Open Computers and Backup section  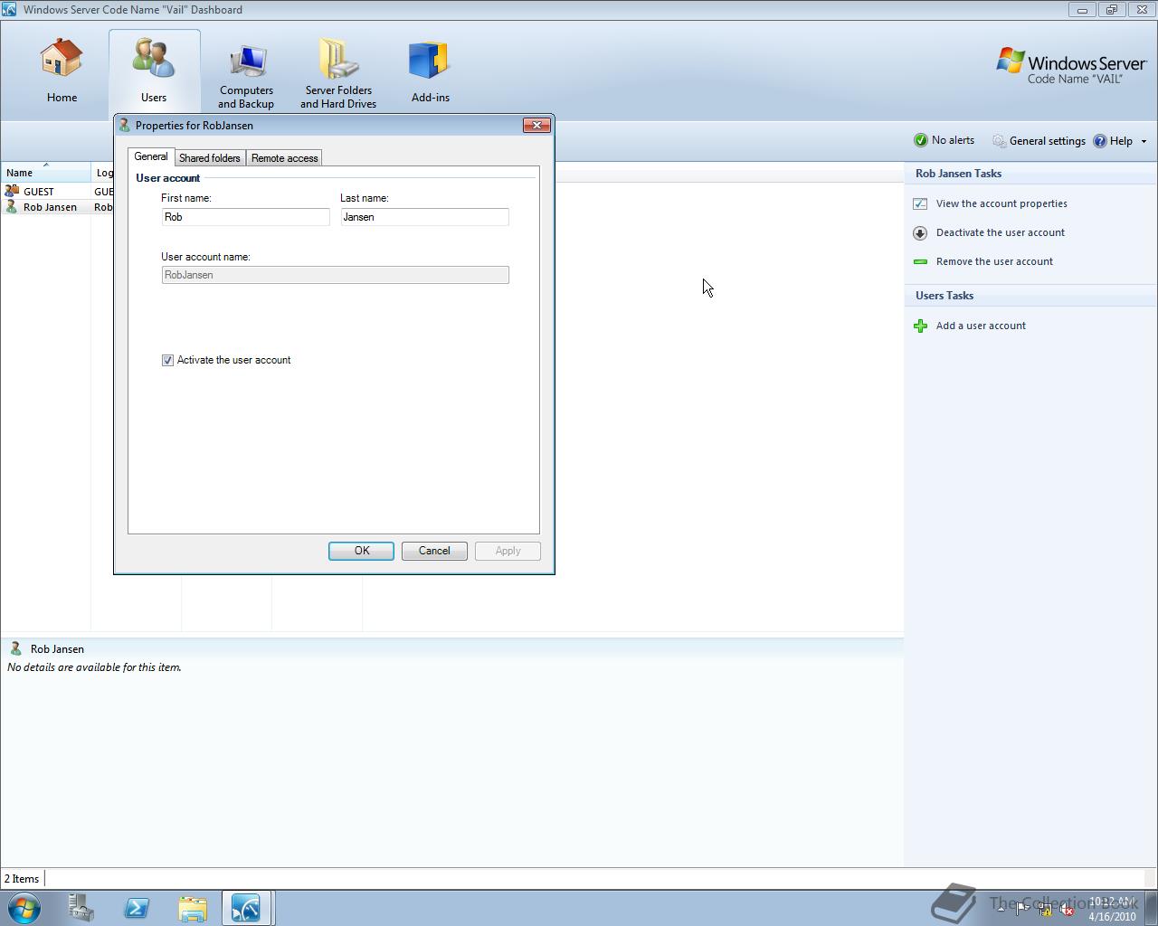tap(246, 61)
